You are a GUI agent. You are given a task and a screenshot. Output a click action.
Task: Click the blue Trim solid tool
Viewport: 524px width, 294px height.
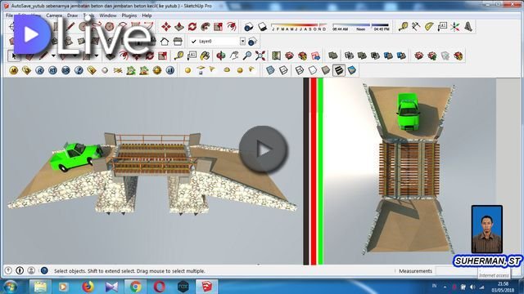pos(388,56)
